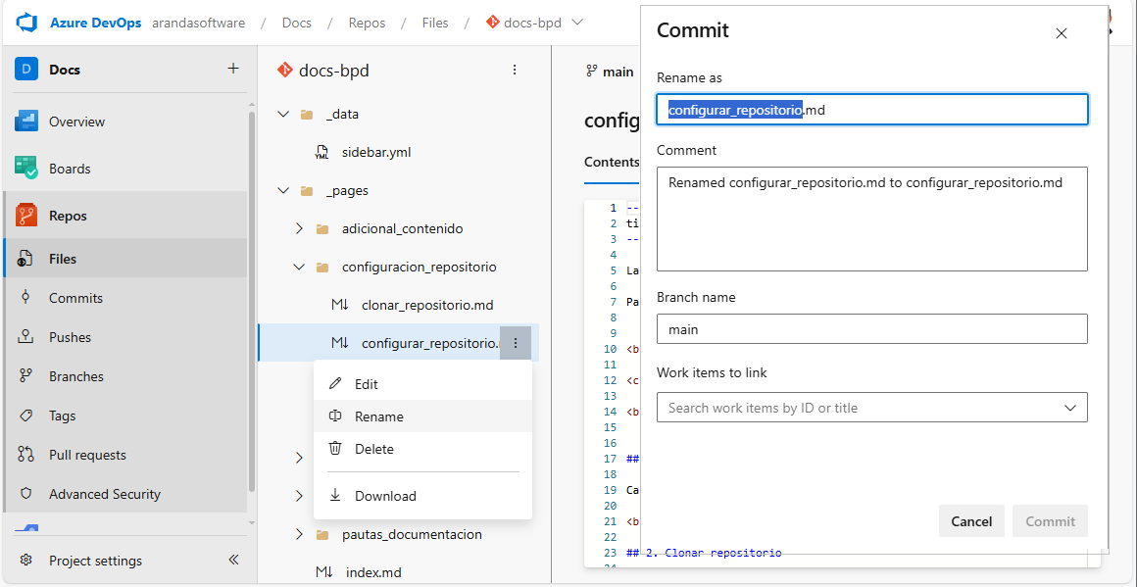The image size is (1137, 587).
Task: Expand the adicional_contenido folder
Action: [300, 228]
